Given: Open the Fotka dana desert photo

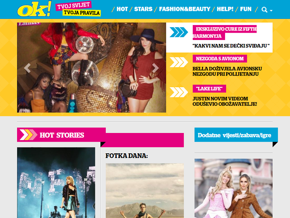Looking at the screenshot, I should coord(145,191).
